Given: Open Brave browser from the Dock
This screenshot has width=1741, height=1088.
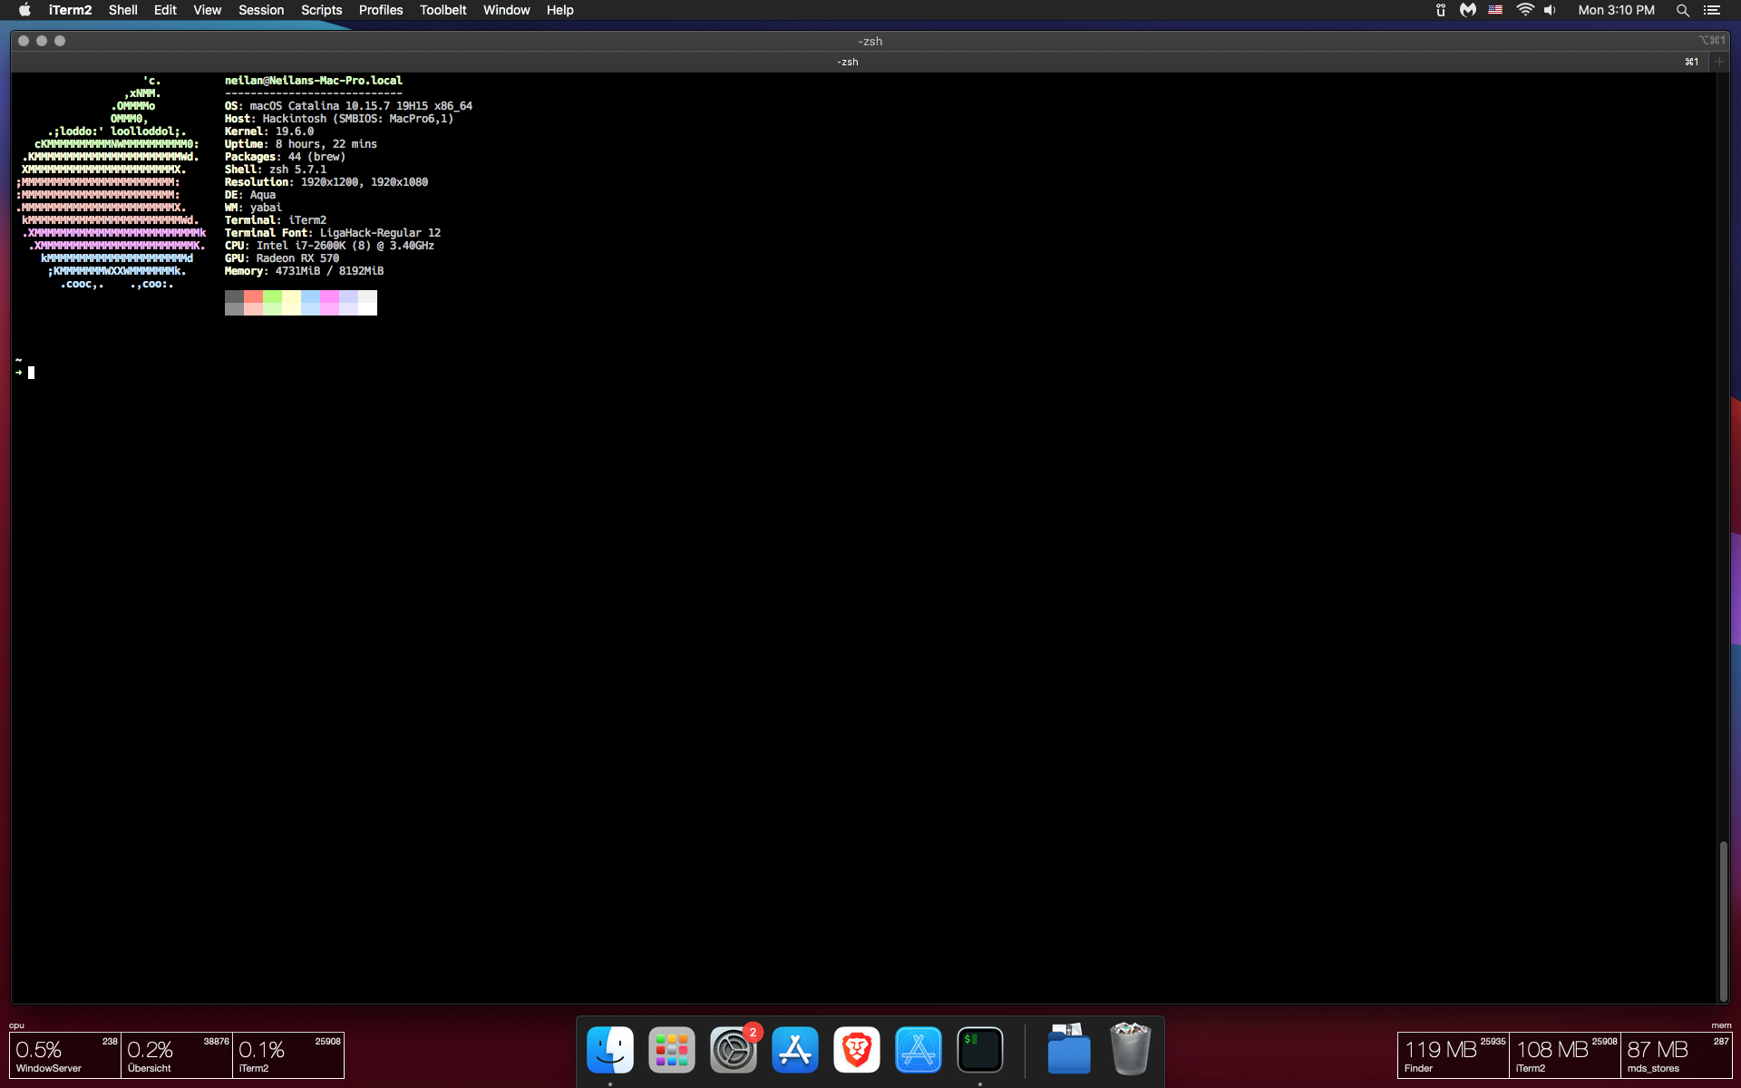Looking at the screenshot, I should click(856, 1049).
